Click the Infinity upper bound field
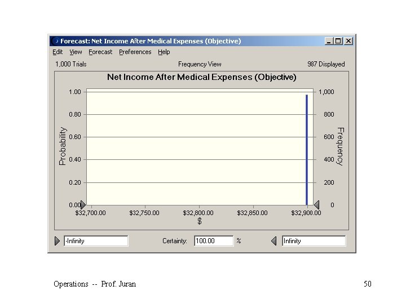Image resolution: width=406 pixels, height=304 pixels. point(314,241)
